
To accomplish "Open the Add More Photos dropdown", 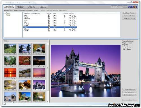I will (129, 13).
